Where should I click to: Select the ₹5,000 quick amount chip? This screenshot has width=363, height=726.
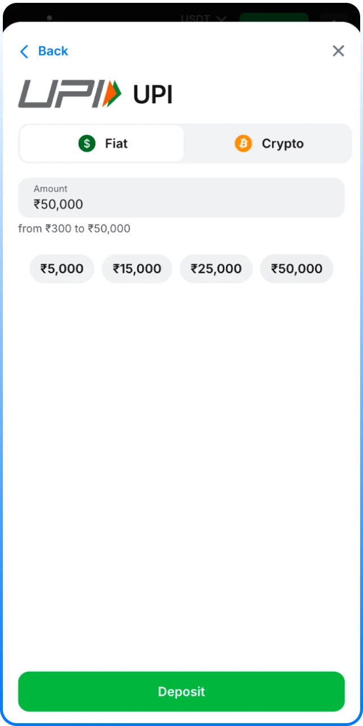(x=61, y=268)
